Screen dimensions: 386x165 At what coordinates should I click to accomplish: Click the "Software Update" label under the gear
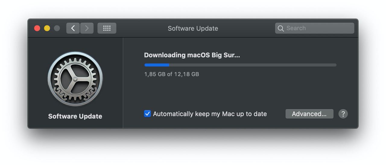[x=75, y=116]
